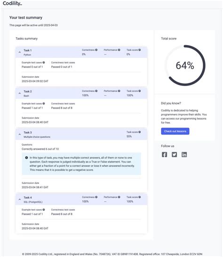
Task: Collapse Task 3 Multiple-choice questions section
Action: coord(20,134)
